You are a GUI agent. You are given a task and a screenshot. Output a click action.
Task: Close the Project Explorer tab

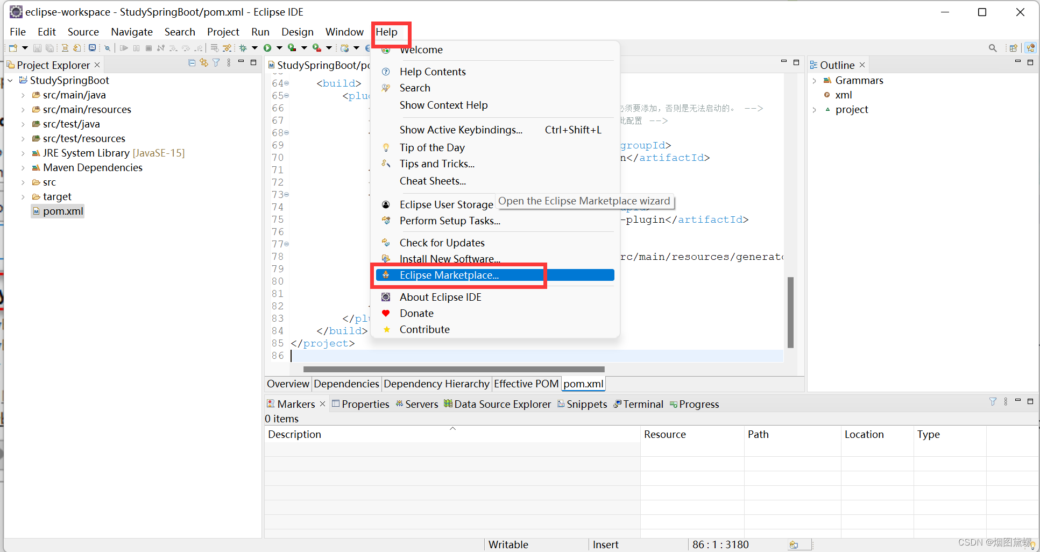coord(97,65)
